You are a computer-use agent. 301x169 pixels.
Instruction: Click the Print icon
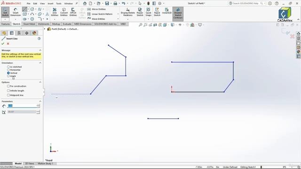115,3
